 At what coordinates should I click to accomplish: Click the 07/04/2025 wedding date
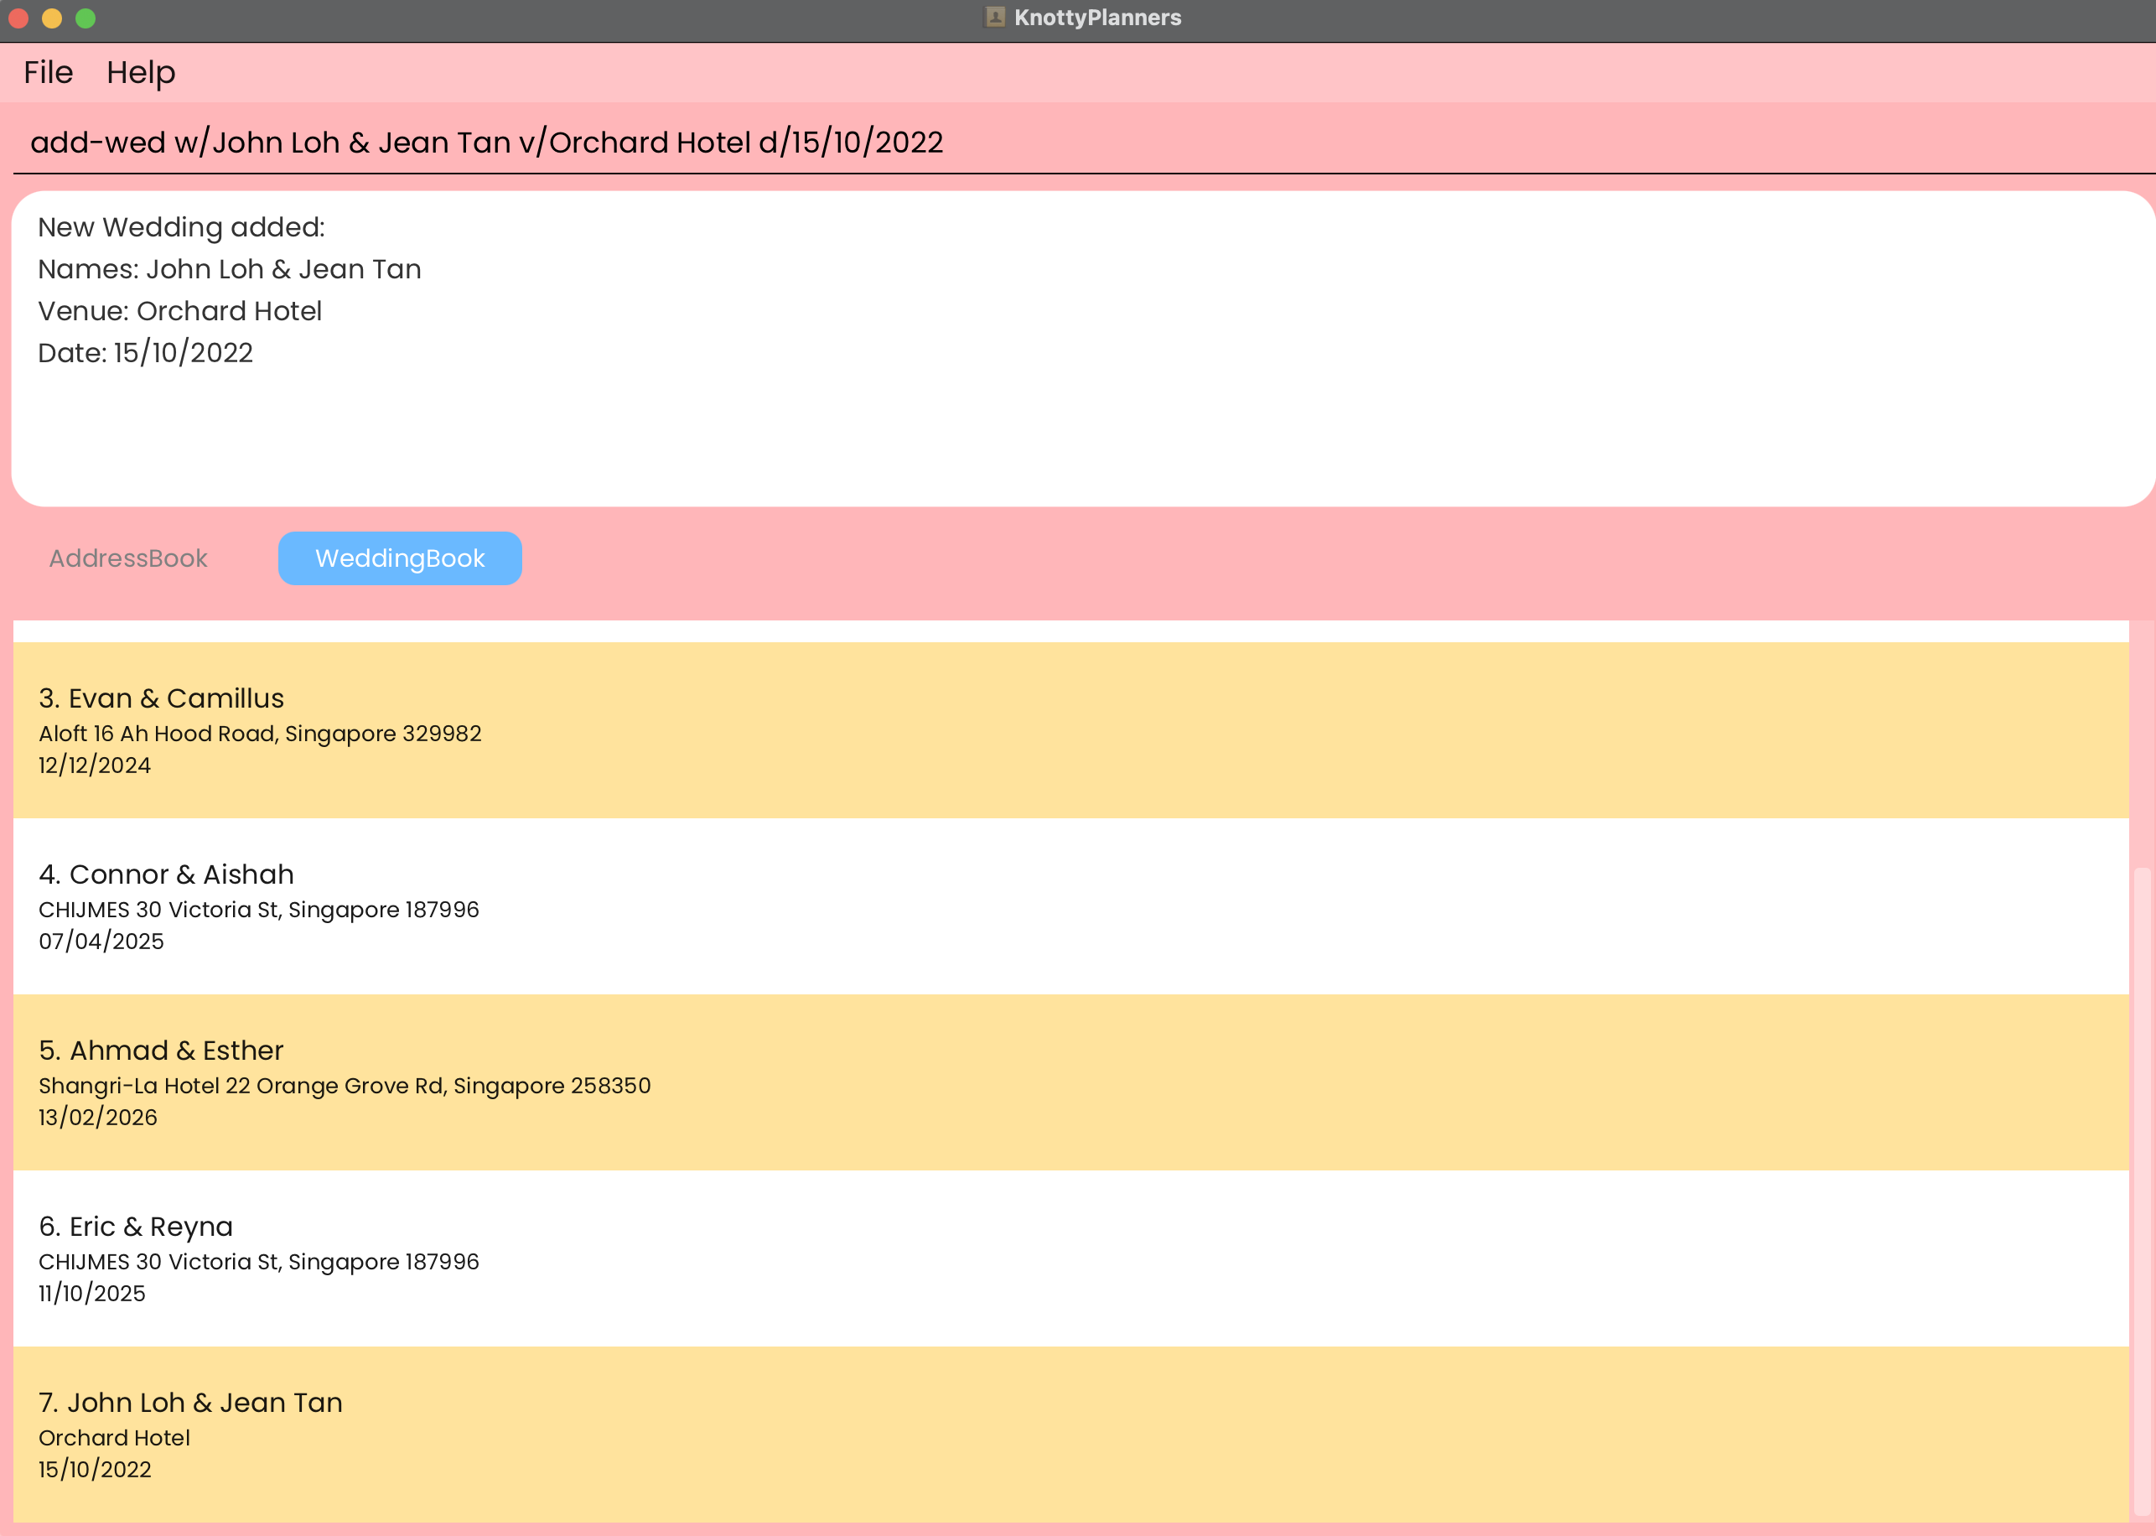coord(101,941)
